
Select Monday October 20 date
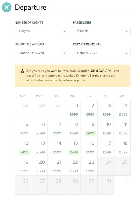coord(39,166)
